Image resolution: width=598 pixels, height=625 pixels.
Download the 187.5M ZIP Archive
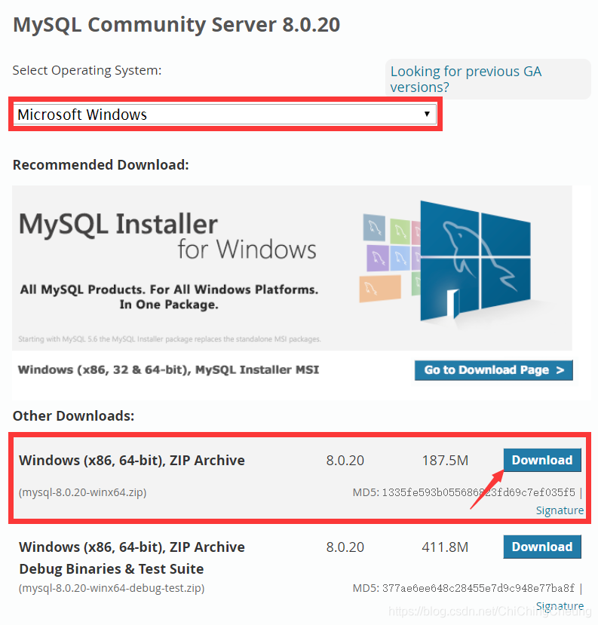(x=542, y=460)
